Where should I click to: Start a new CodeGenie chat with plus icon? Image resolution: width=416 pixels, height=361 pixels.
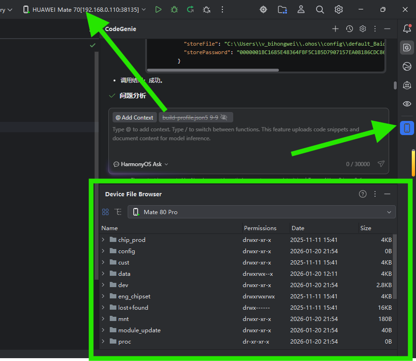coord(335,29)
